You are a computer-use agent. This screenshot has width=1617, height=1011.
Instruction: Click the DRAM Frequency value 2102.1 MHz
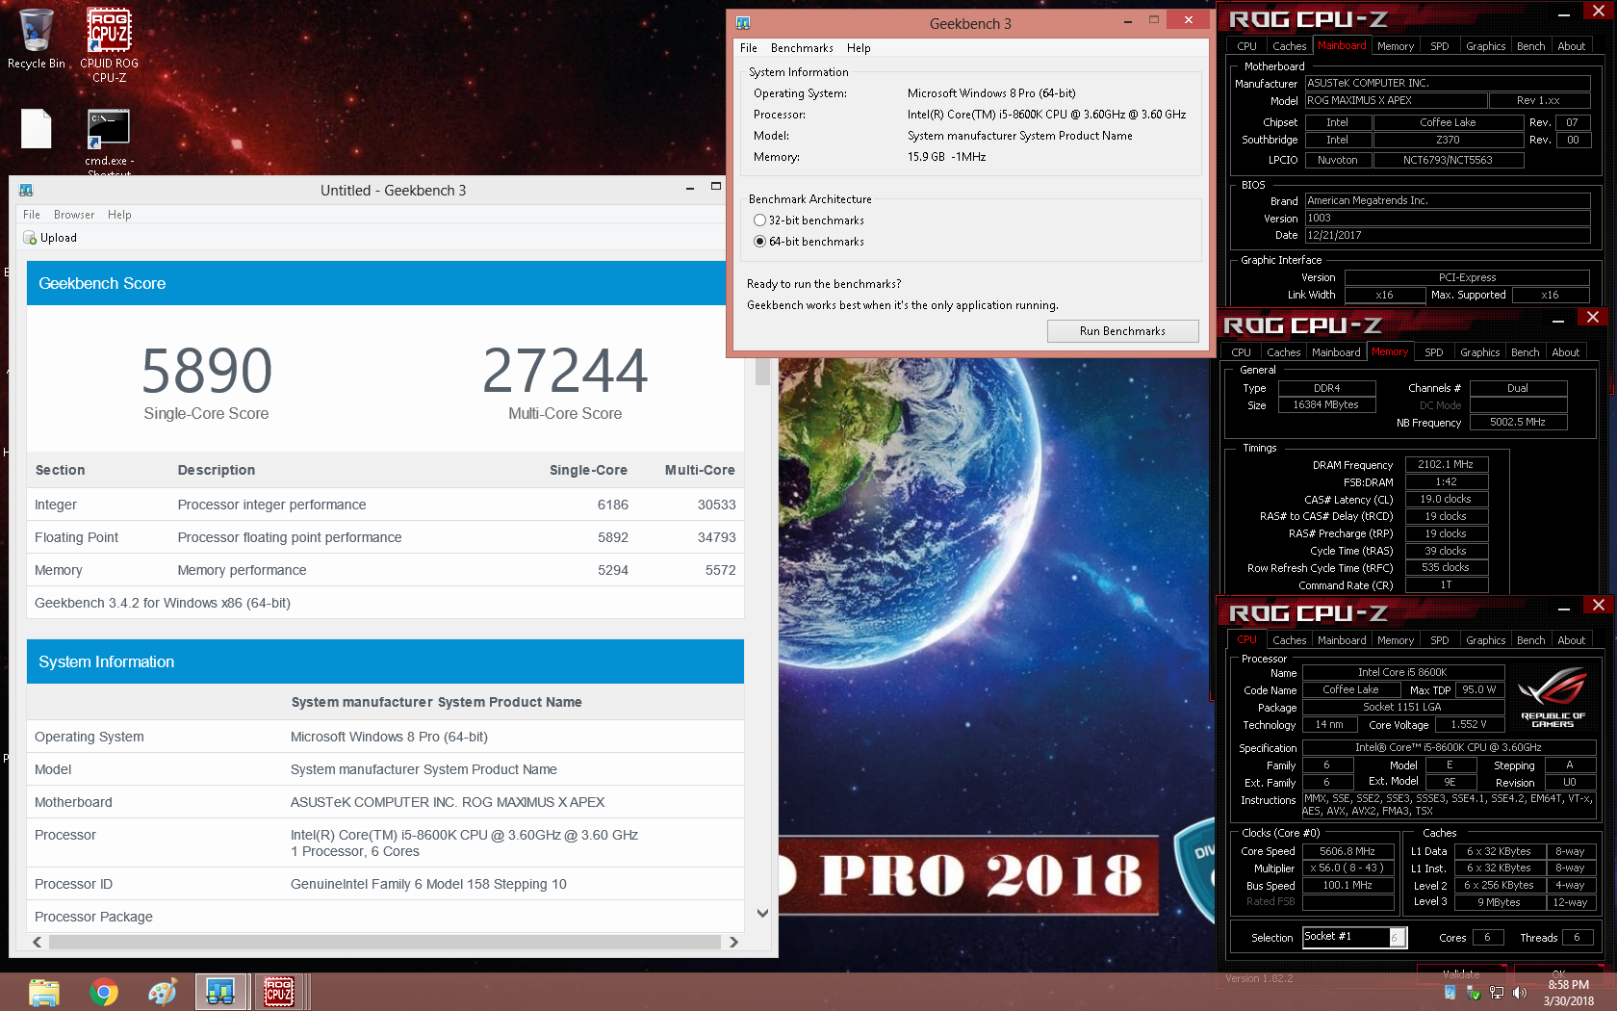1446,464
